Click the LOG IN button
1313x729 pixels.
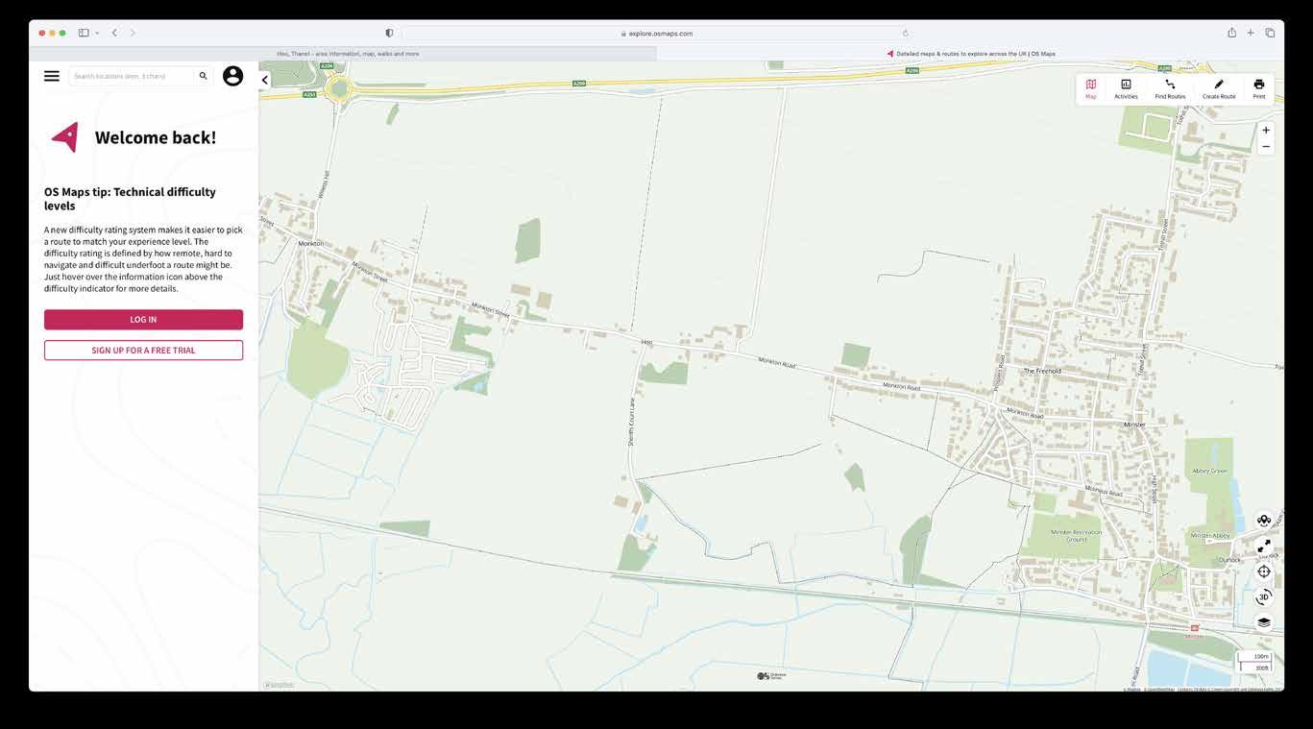tap(143, 320)
